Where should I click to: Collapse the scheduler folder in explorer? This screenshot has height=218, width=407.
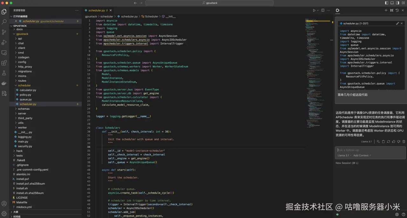pos(24,85)
